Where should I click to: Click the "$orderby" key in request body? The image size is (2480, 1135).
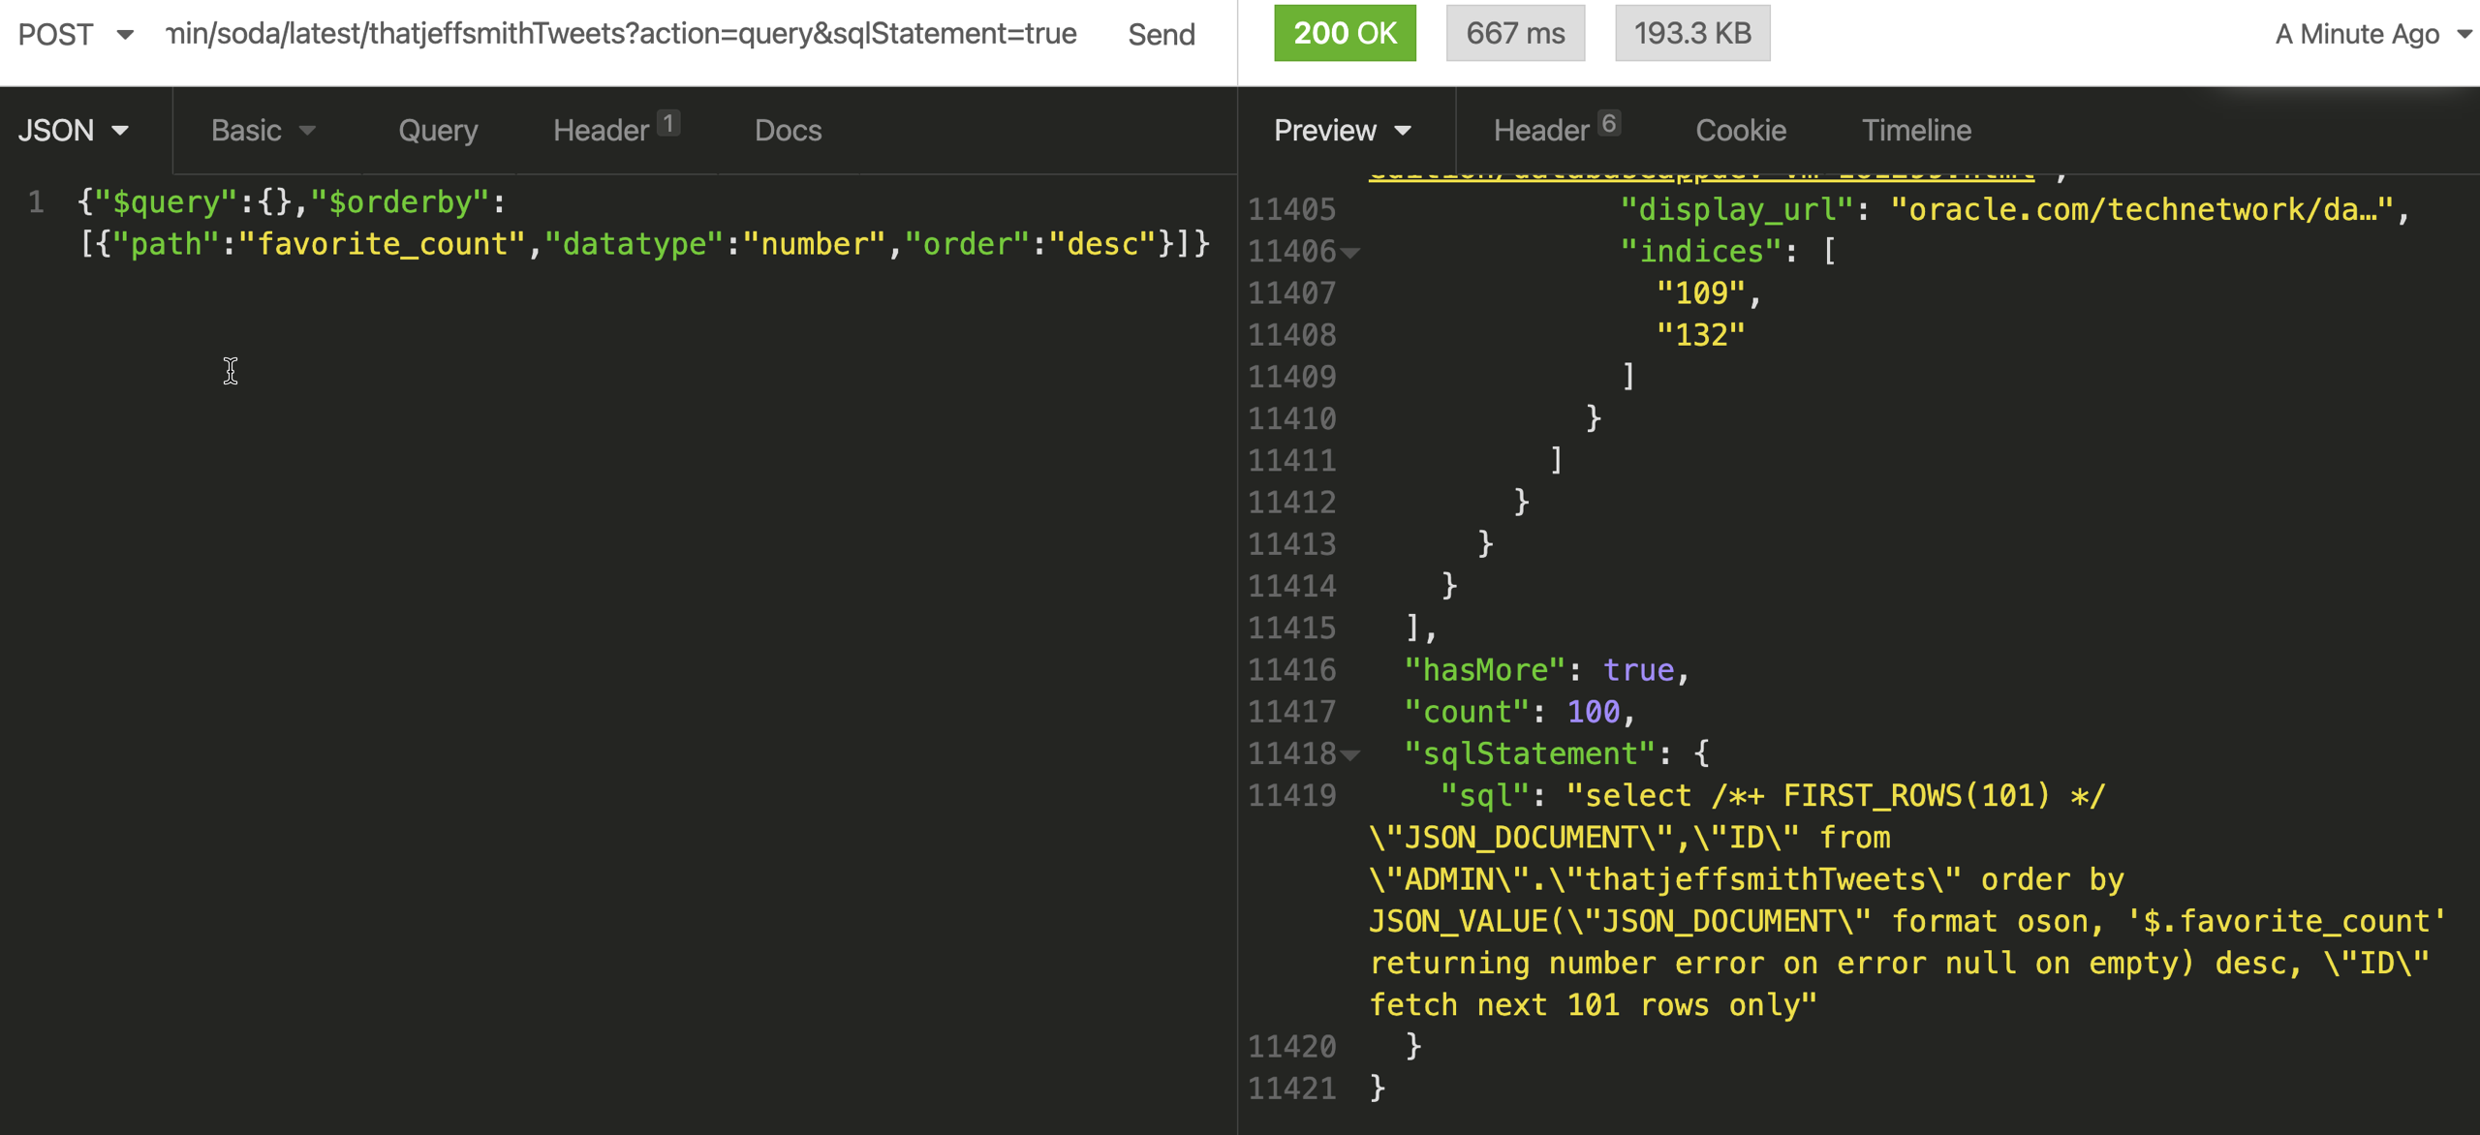400,202
